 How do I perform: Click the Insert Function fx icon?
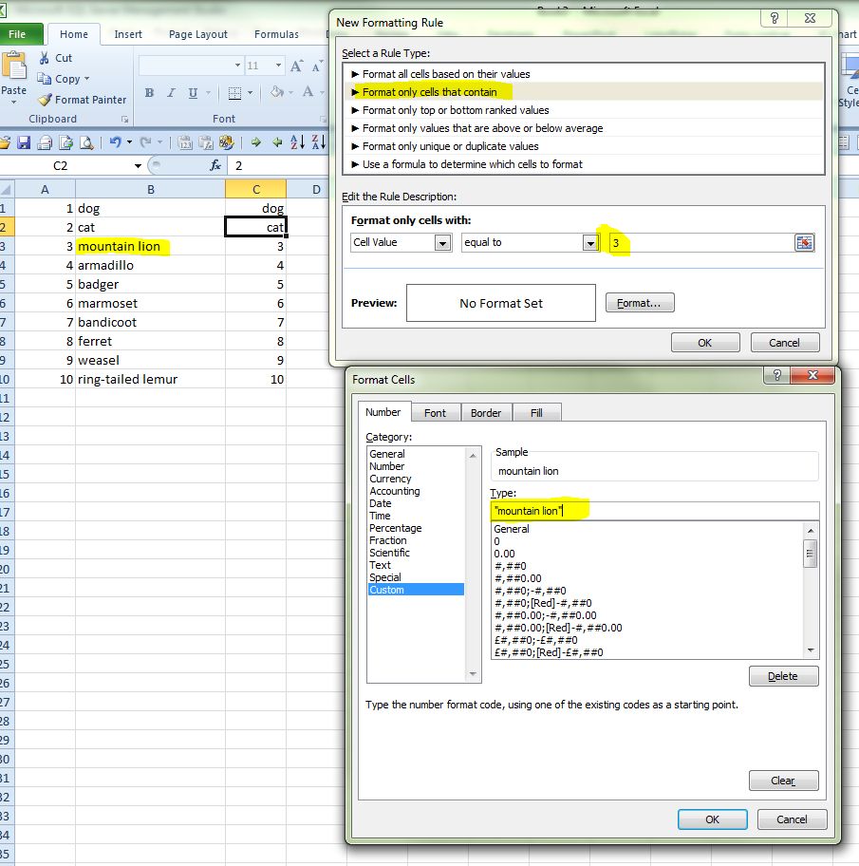[215, 165]
